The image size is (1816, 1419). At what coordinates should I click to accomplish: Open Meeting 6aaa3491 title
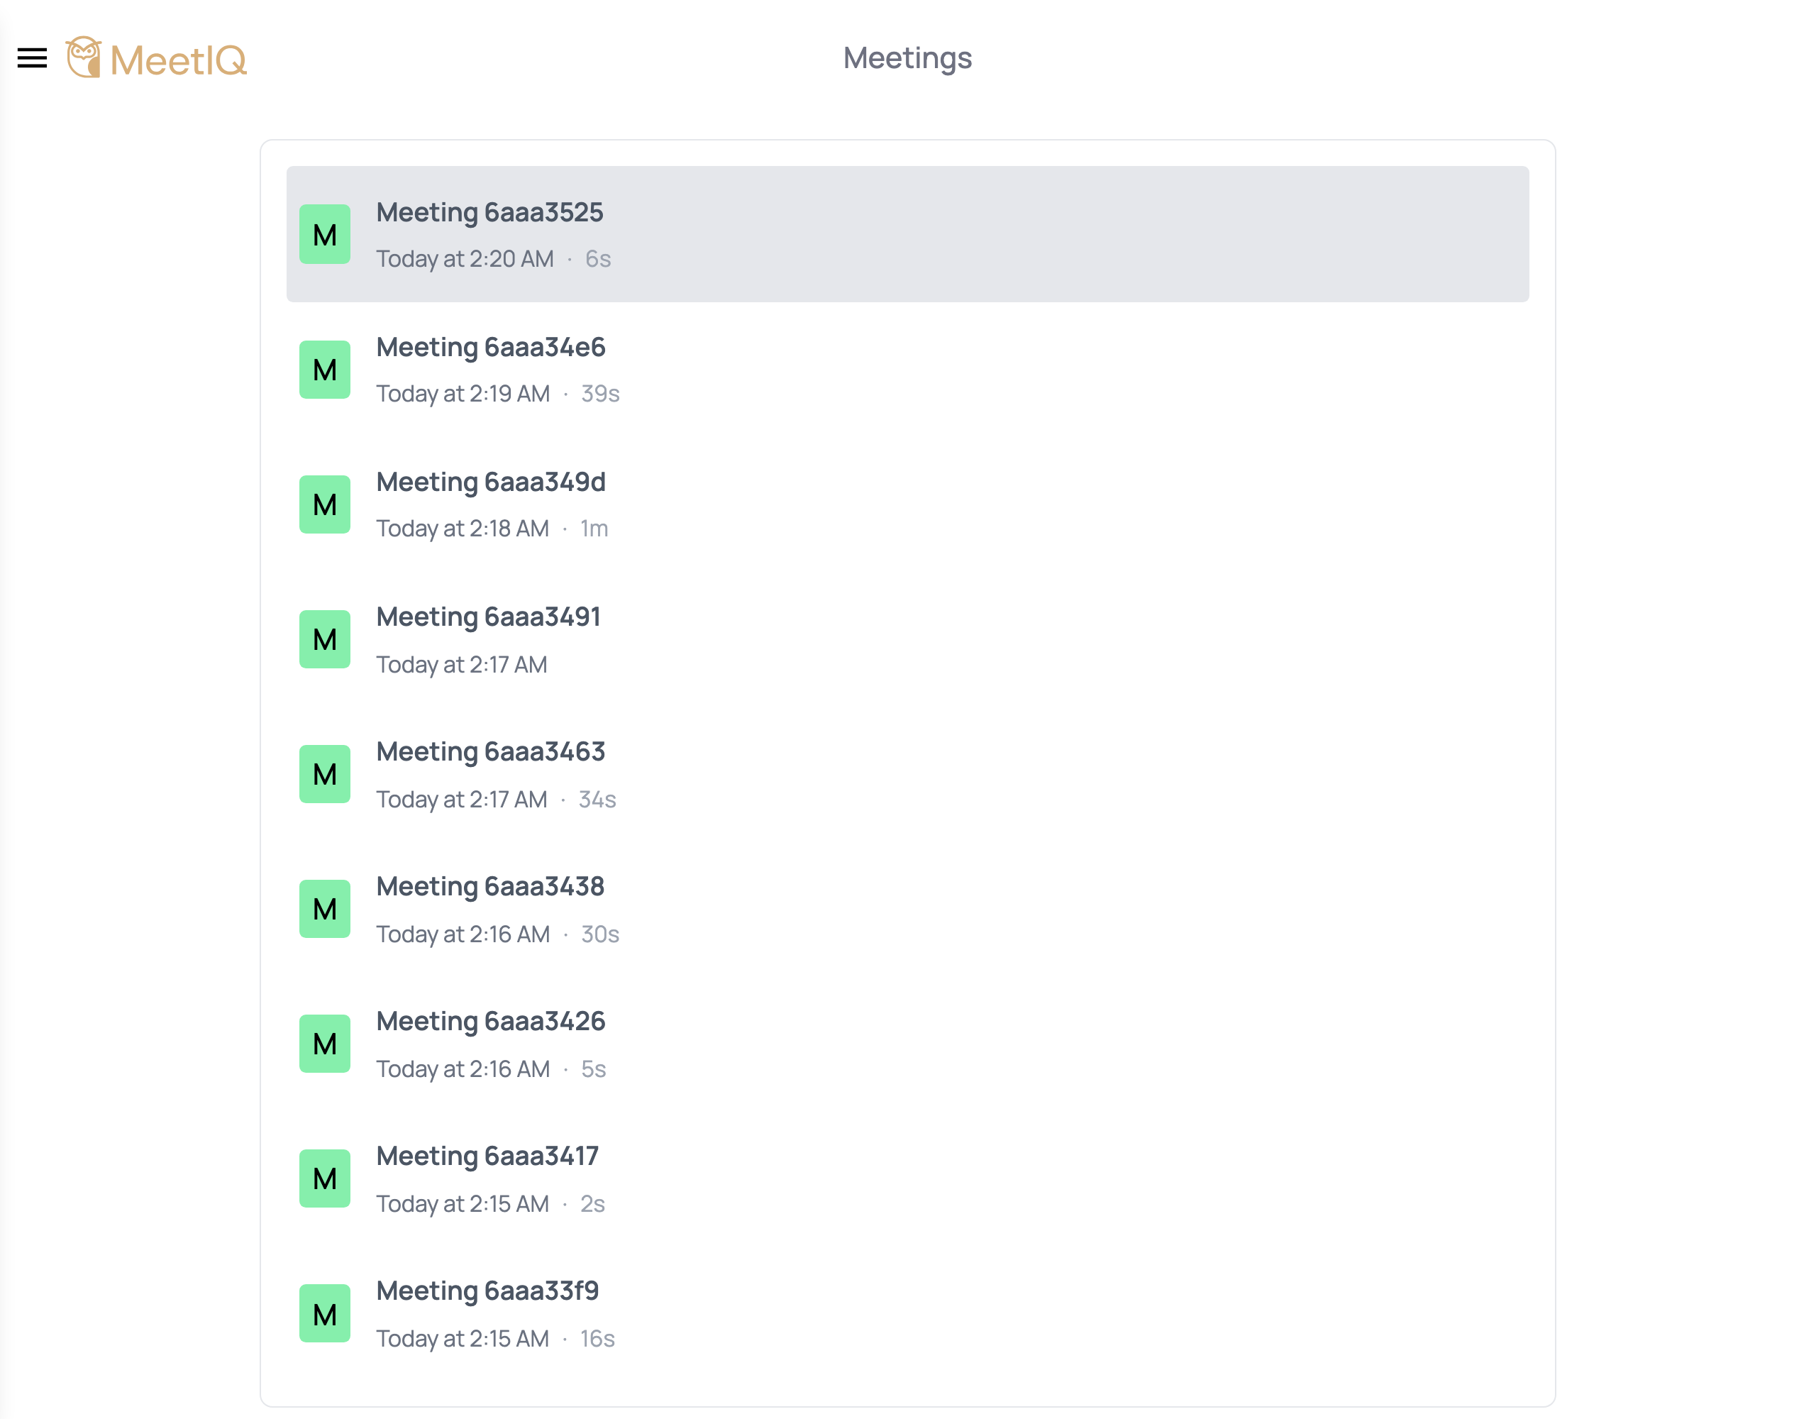488,617
